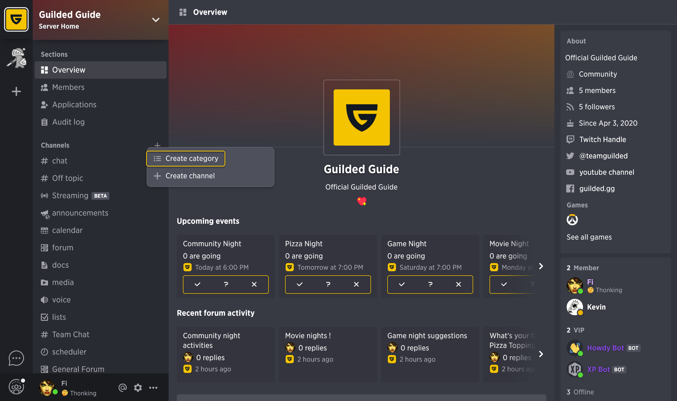Show next upcoming events with right arrow
The image size is (677, 401).
coord(541,266)
